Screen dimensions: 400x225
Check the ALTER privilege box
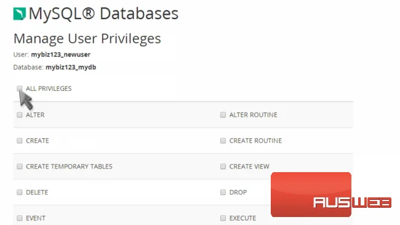coord(20,115)
